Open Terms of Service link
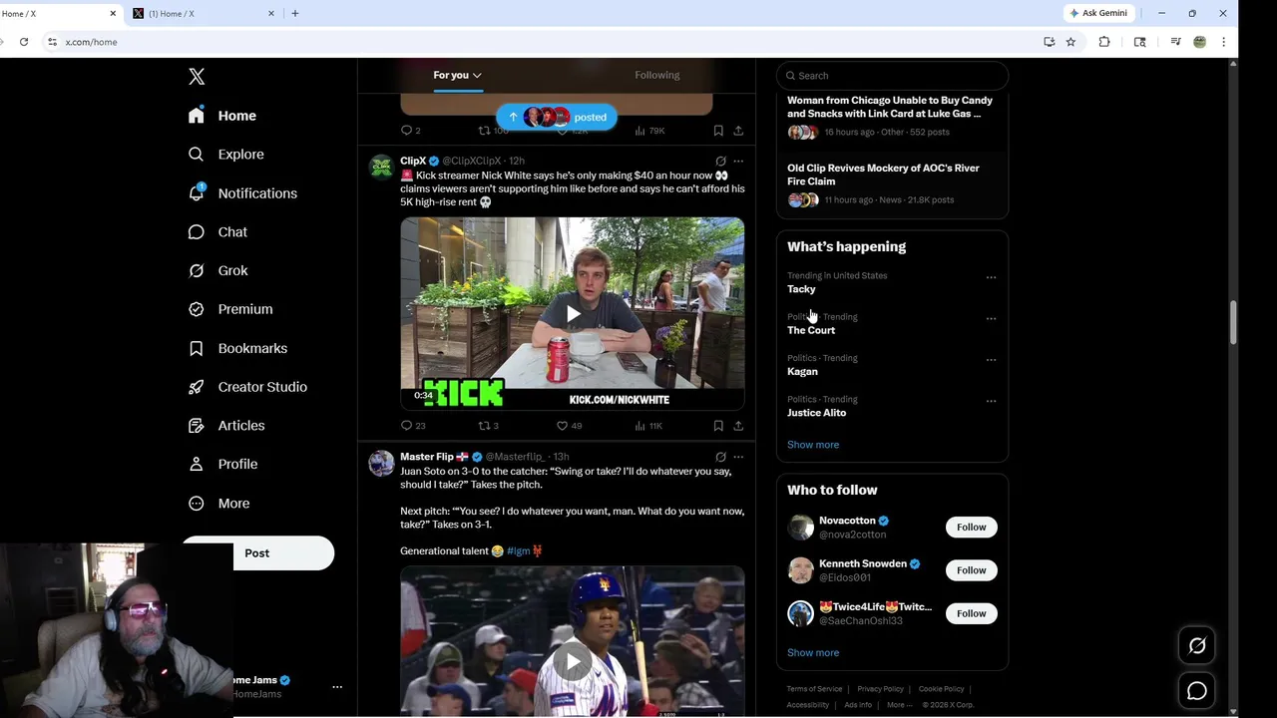This screenshot has width=1277, height=718. 814,689
